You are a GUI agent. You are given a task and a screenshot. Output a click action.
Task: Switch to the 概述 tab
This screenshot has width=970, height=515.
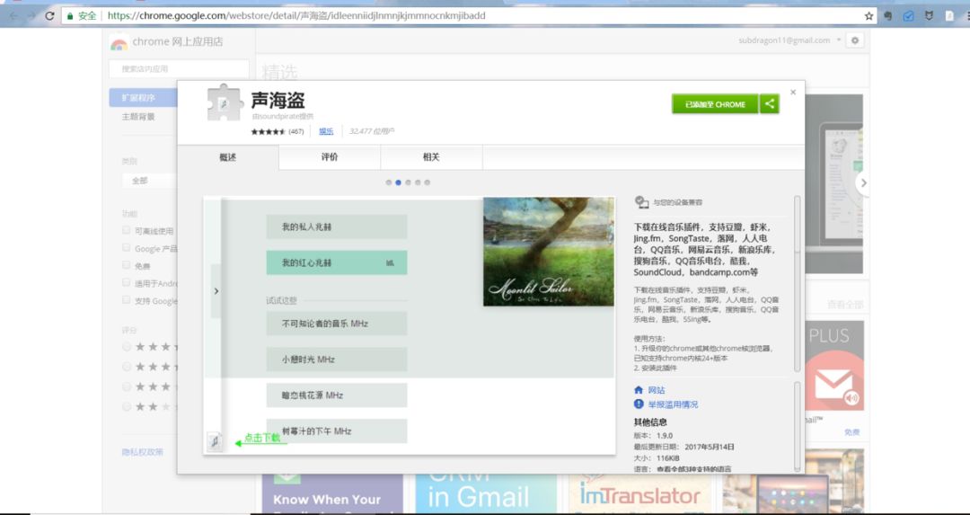(x=227, y=157)
